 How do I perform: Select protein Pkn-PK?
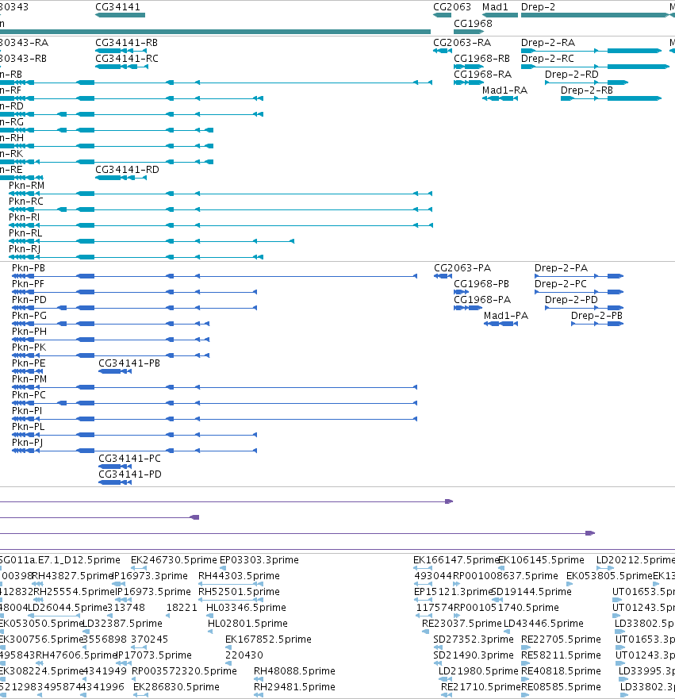click(x=29, y=348)
